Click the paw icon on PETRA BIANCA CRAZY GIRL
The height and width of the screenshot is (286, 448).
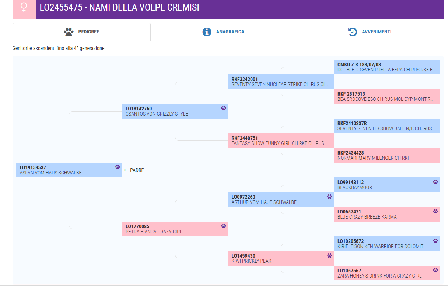point(224,226)
